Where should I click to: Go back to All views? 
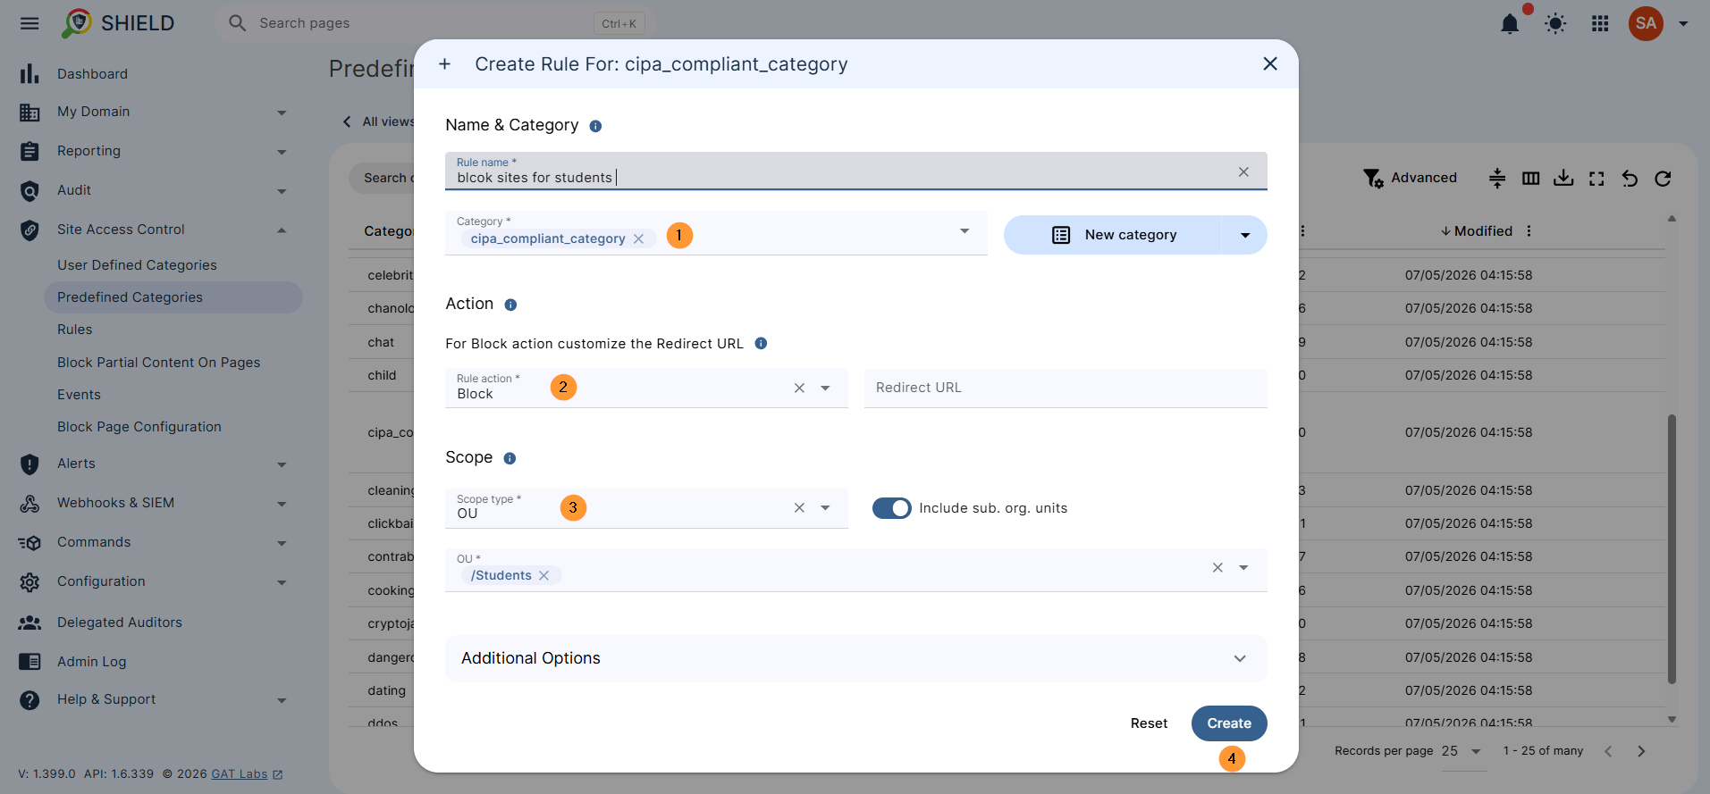pyautogui.click(x=380, y=121)
